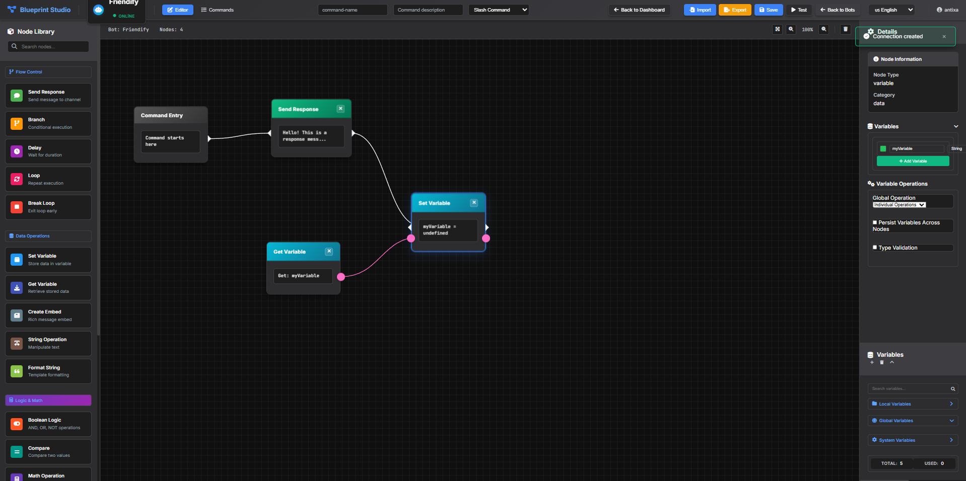The width and height of the screenshot is (966, 481).
Task: Click the trash icon under Variables header
Action: tap(881, 362)
